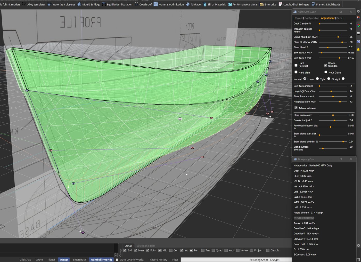
Task: Toggle Record History in status bar
Action: click(159, 260)
